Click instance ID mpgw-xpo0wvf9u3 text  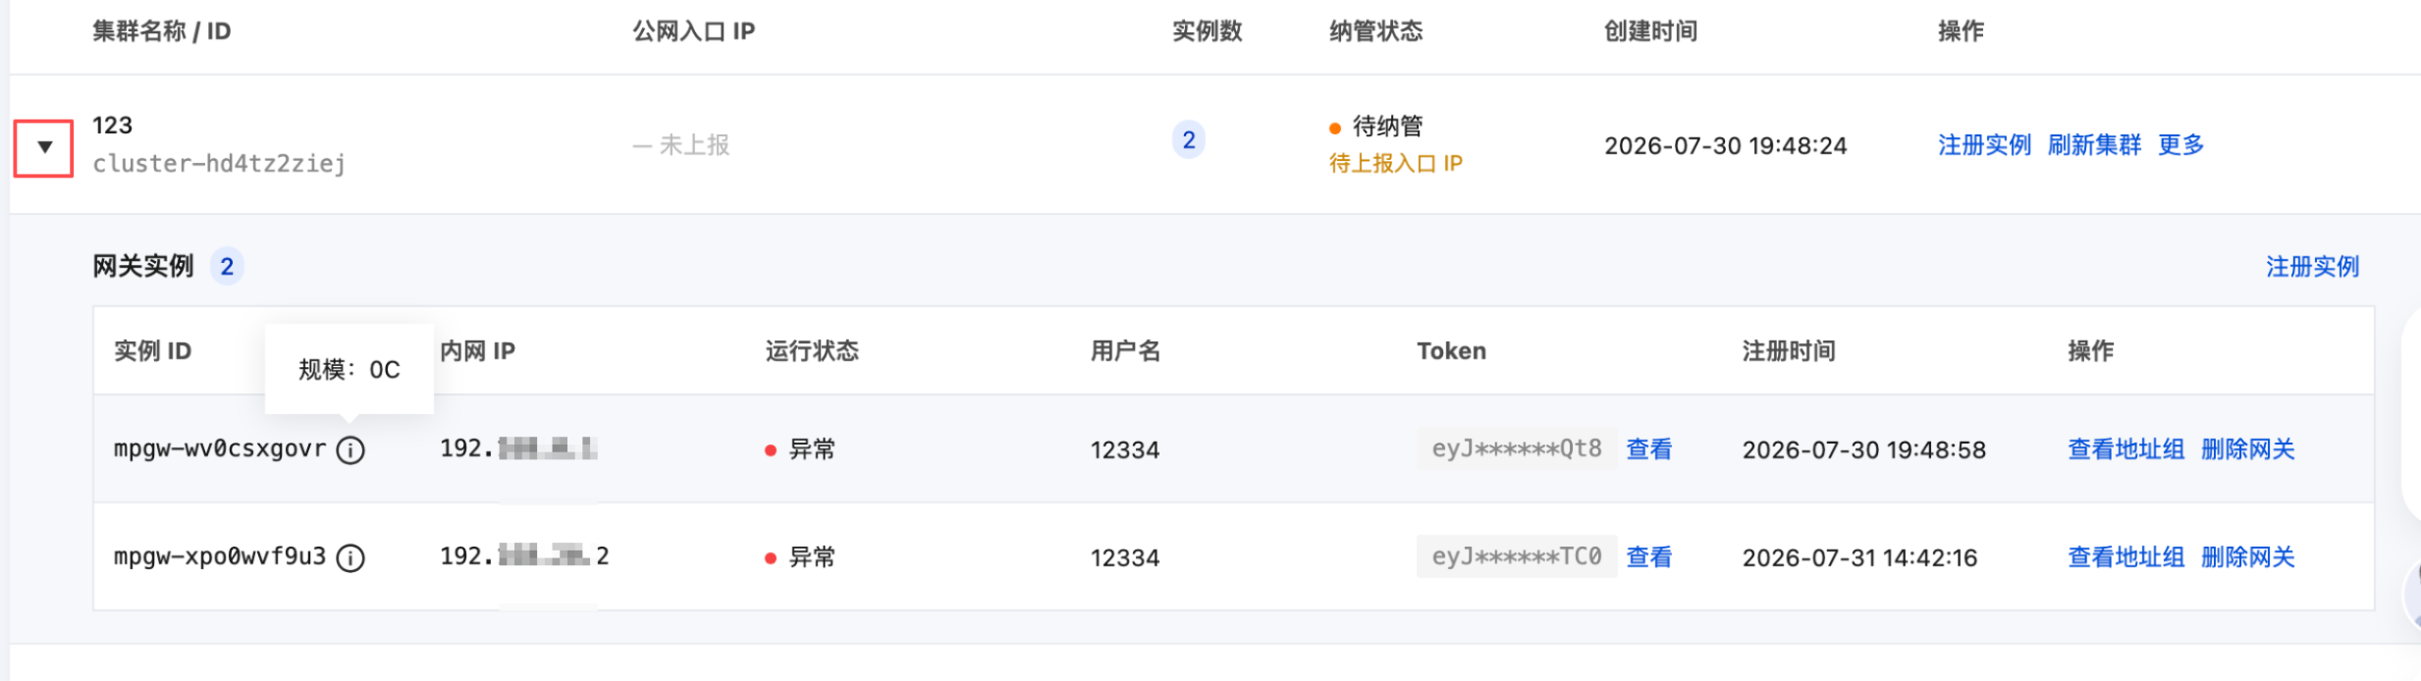coord(220,557)
